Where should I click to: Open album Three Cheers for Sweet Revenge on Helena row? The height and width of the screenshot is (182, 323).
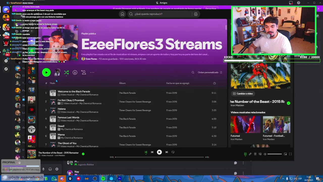(x=135, y=110)
